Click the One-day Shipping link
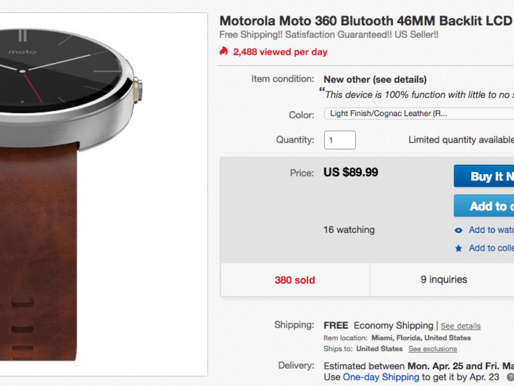Image resolution: width=514 pixels, height=386 pixels. 381,377
